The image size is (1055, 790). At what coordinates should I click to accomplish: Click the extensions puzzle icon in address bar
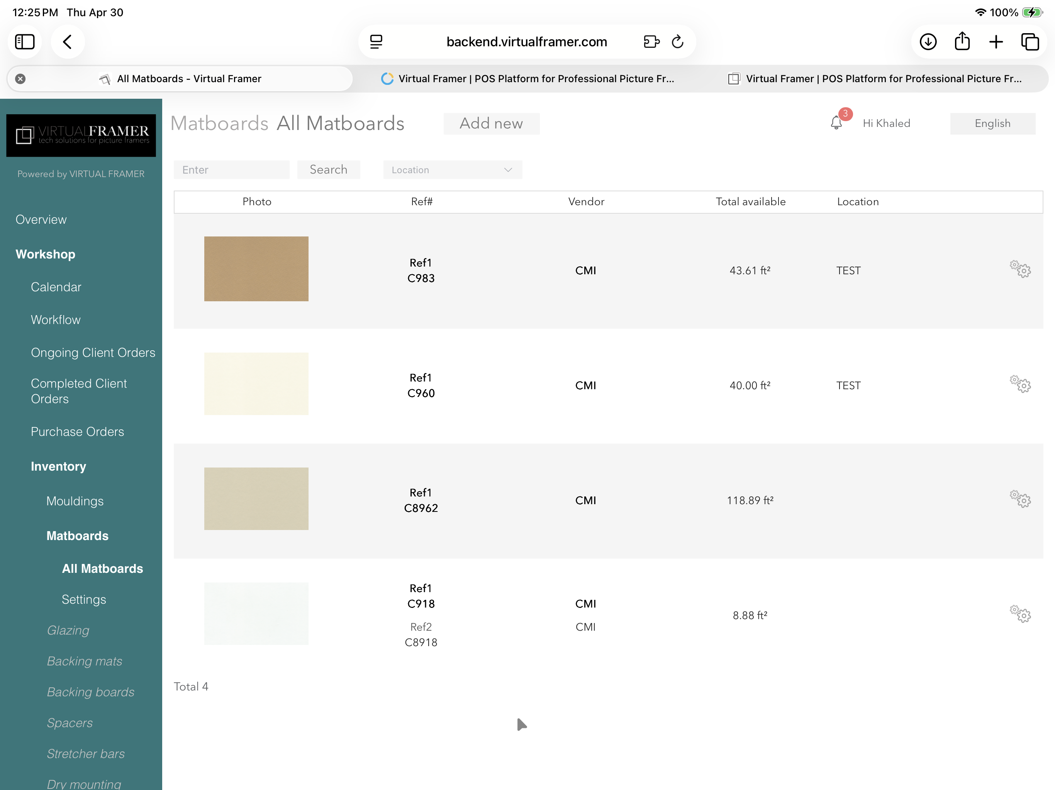point(651,42)
